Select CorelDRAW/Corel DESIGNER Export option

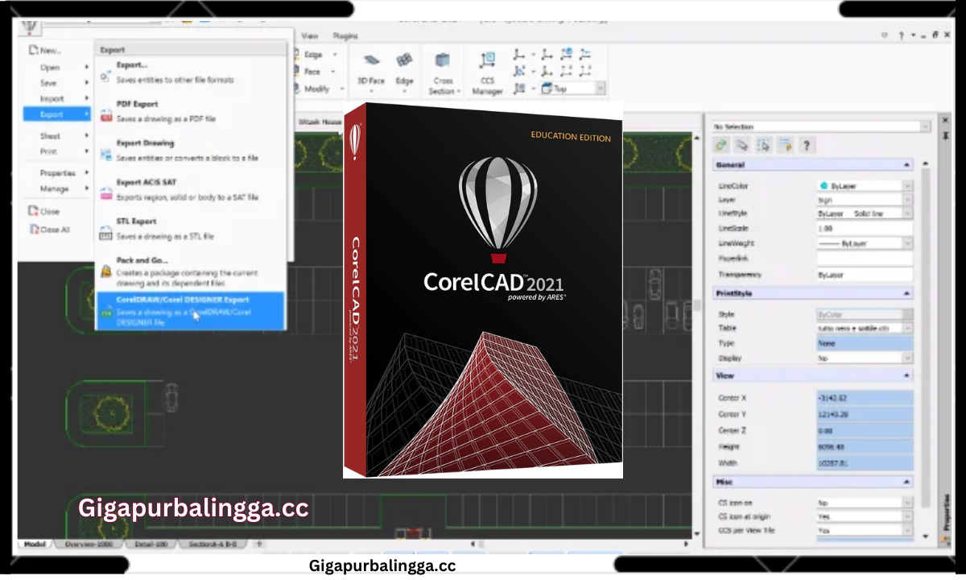tap(191, 311)
